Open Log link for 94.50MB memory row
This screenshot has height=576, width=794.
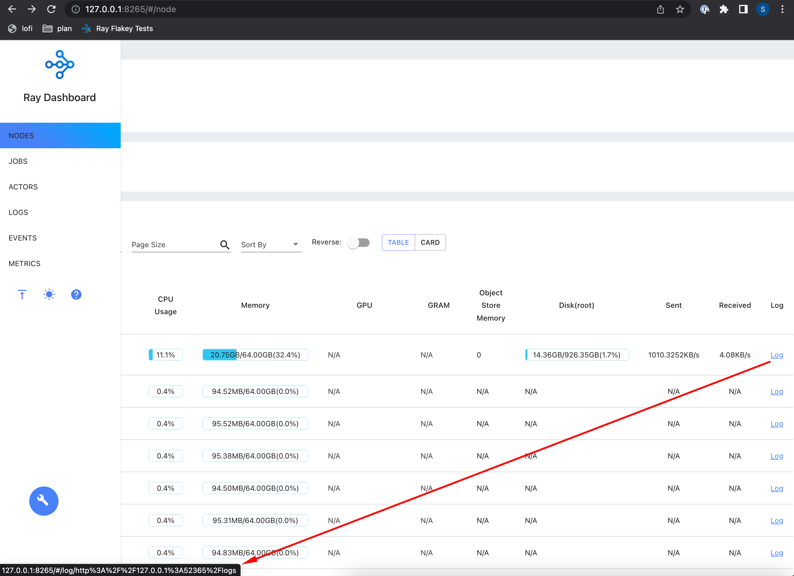click(777, 488)
